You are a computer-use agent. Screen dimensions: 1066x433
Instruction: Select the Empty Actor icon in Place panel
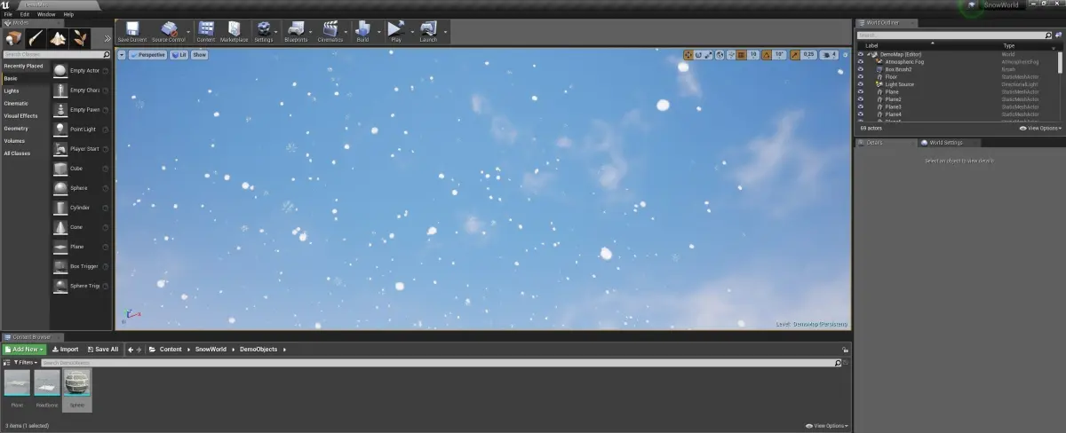(x=60, y=71)
